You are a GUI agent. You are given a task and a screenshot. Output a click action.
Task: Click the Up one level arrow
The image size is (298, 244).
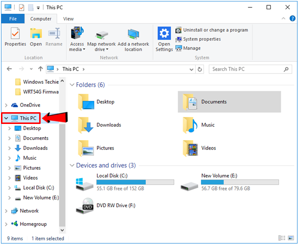pyautogui.click(x=40, y=69)
